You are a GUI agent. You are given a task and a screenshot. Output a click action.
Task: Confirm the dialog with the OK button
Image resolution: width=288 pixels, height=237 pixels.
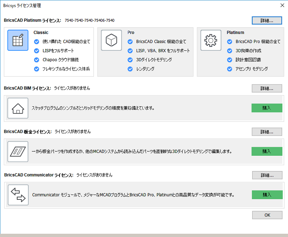click(x=267, y=215)
